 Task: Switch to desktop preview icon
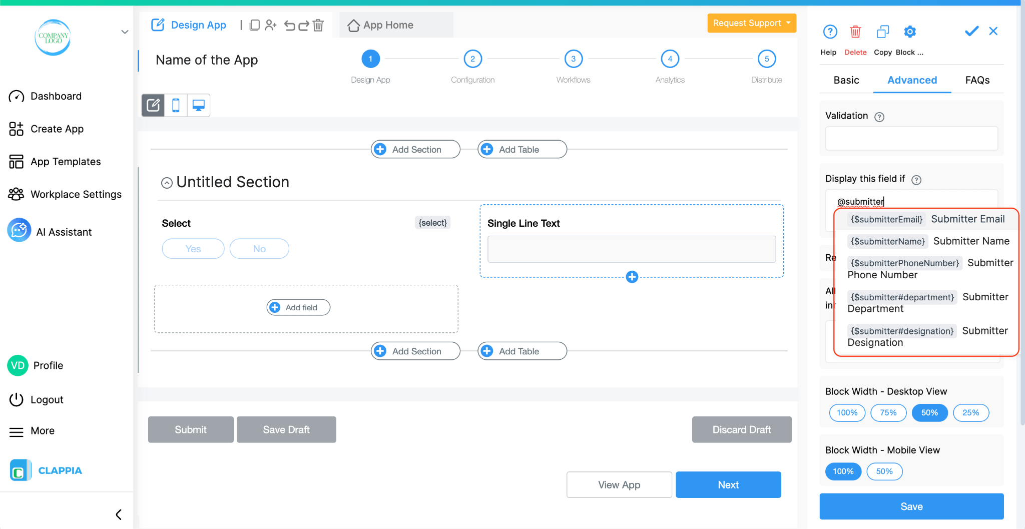point(199,105)
